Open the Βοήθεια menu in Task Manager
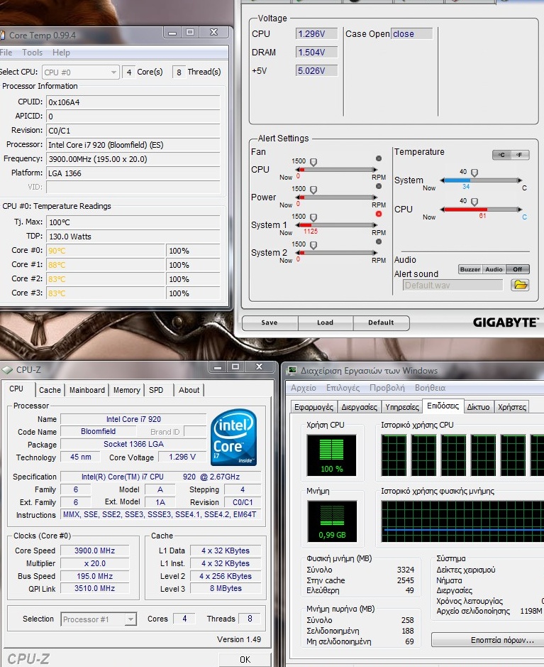The height and width of the screenshot is (667, 544). tap(430, 388)
